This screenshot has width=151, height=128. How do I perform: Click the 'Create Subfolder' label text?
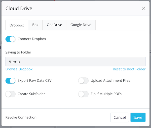click(31, 94)
